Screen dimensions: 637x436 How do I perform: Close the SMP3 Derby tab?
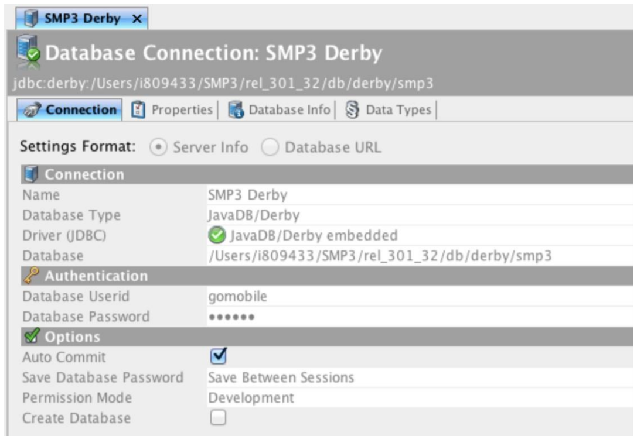coord(137,19)
